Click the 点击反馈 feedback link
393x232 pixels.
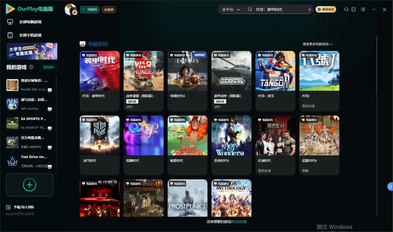[x=240, y=222]
